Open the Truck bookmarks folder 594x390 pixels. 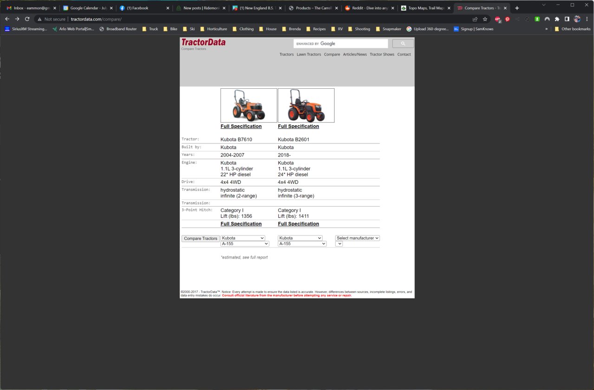(x=150, y=29)
